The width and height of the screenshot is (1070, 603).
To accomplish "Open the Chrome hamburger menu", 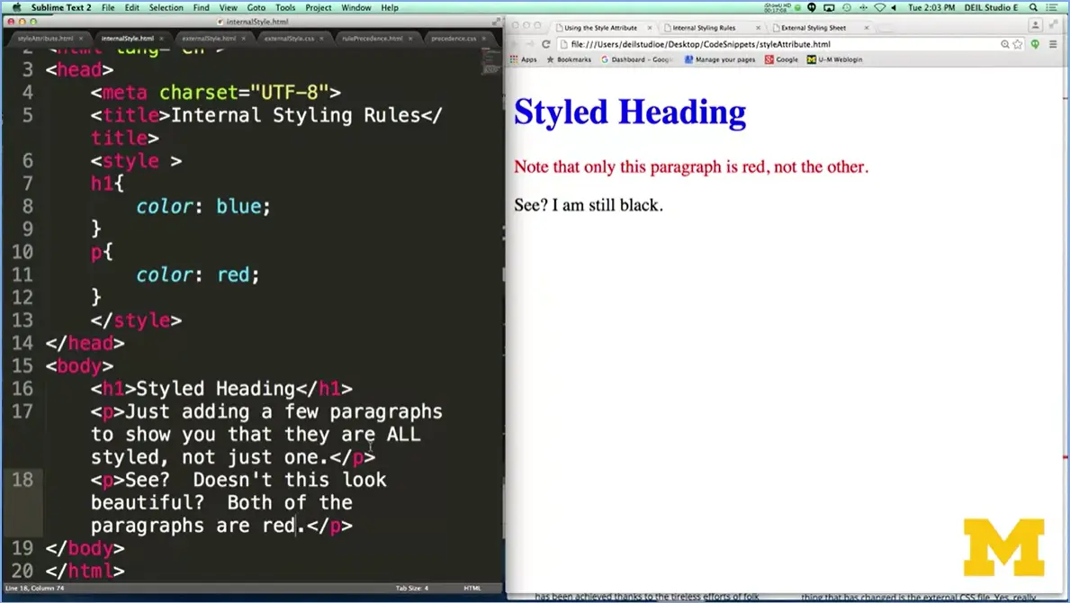I will [x=1054, y=44].
